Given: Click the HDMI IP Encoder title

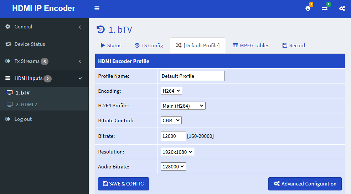Looking at the screenshot, I should click(43, 9).
